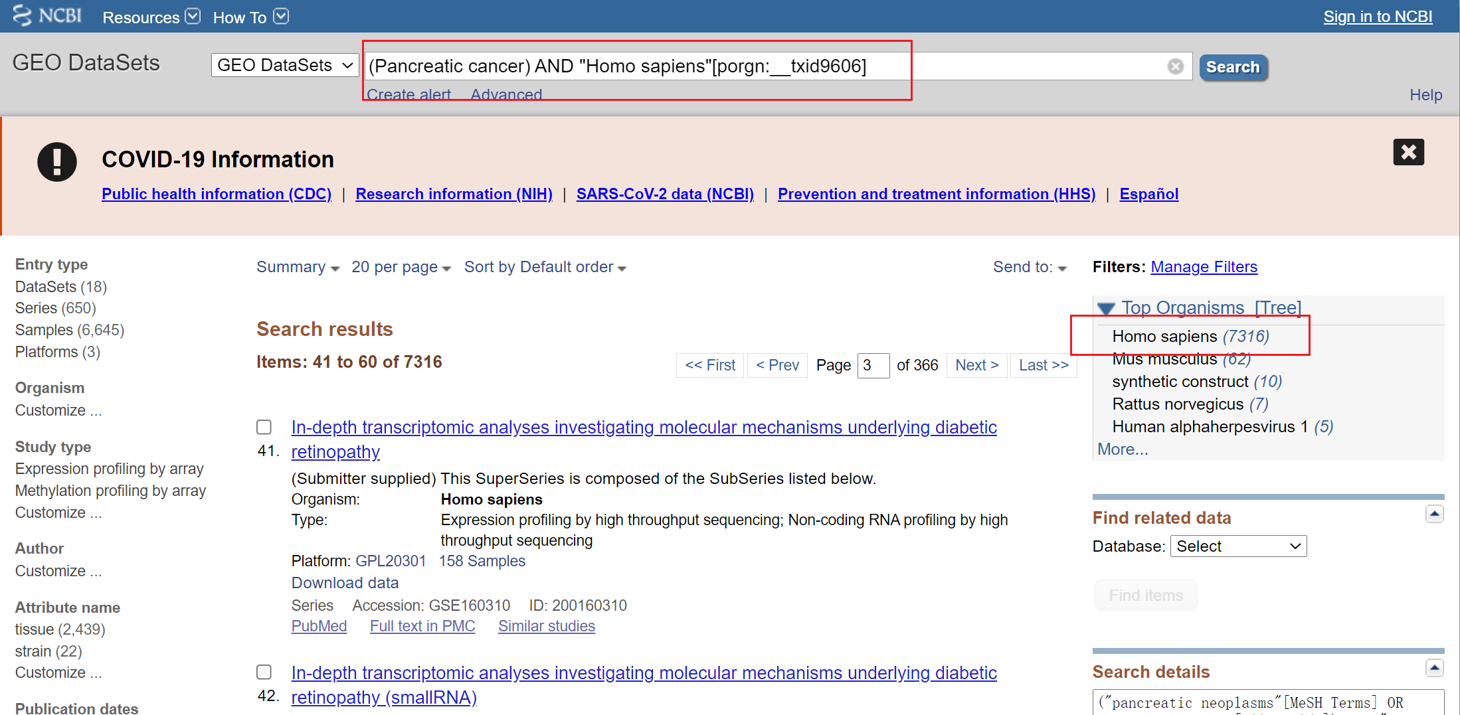The image size is (1460, 715).
Task: Go to < Prev results page
Action: point(777,365)
